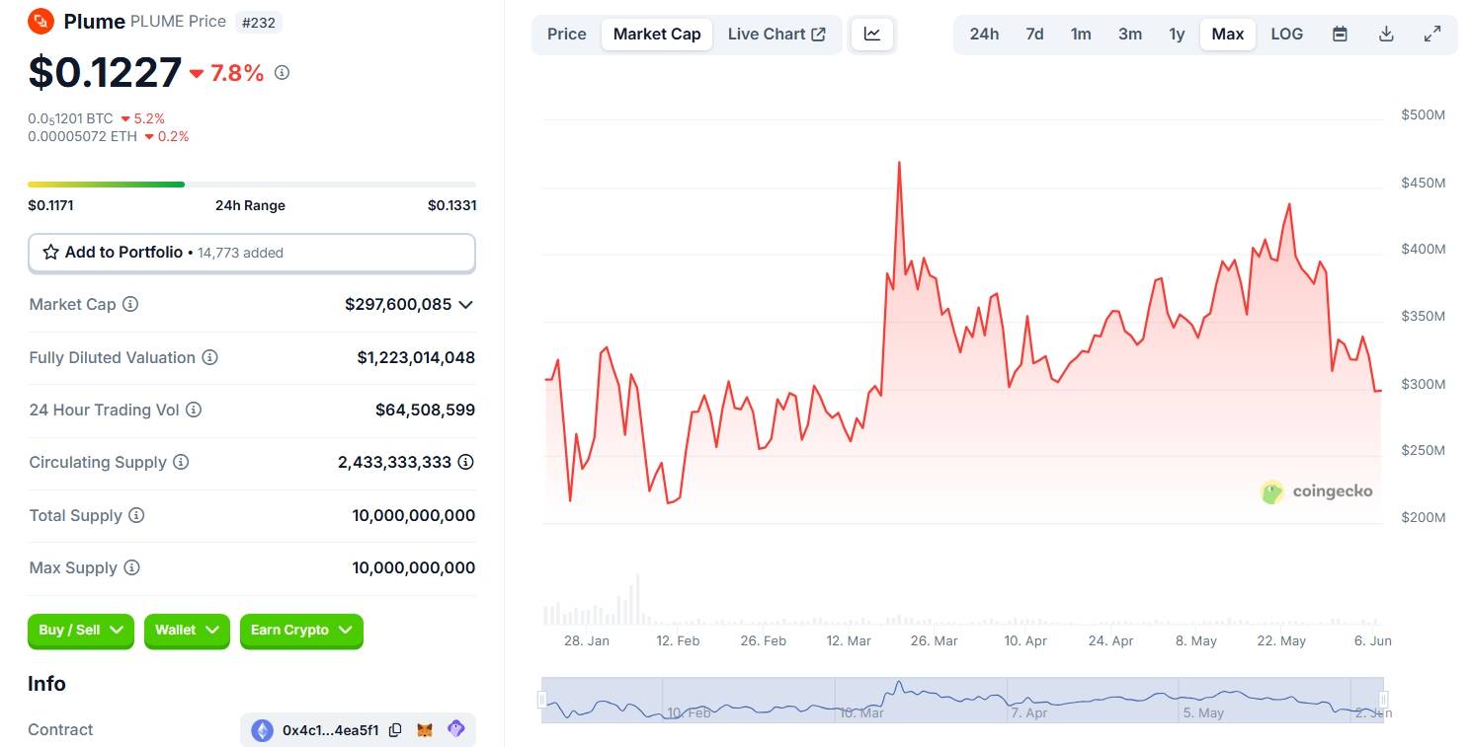1470x747 pixels.
Task: Click the mini navigator chart area
Action: coord(962,700)
